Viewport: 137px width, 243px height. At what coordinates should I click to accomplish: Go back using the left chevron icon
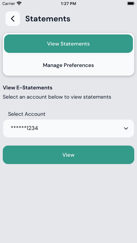coord(13,19)
